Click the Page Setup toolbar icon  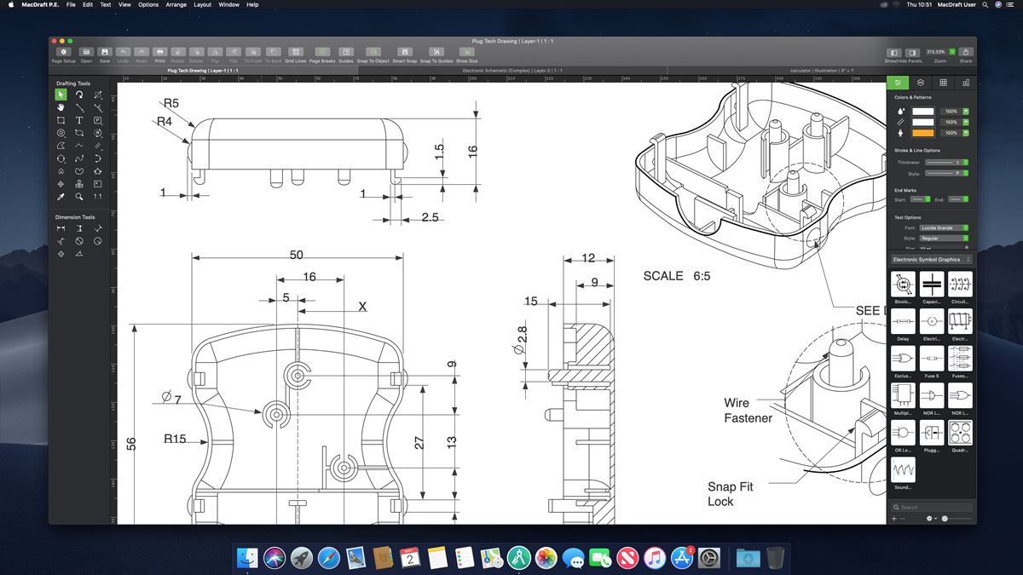click(x=63, y=53)
